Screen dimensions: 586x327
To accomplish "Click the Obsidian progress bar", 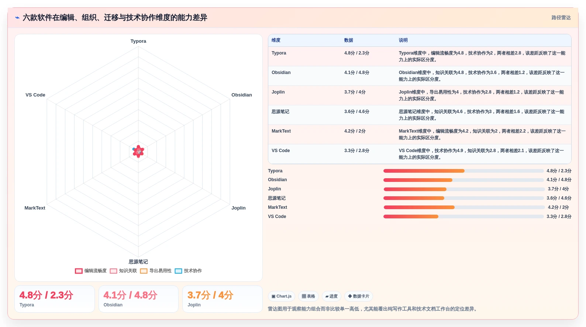I will 463,180.
